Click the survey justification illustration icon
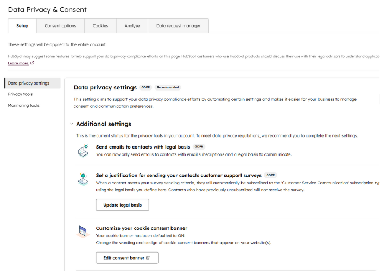Screen dimensions: 380x271 click(83, 179)
